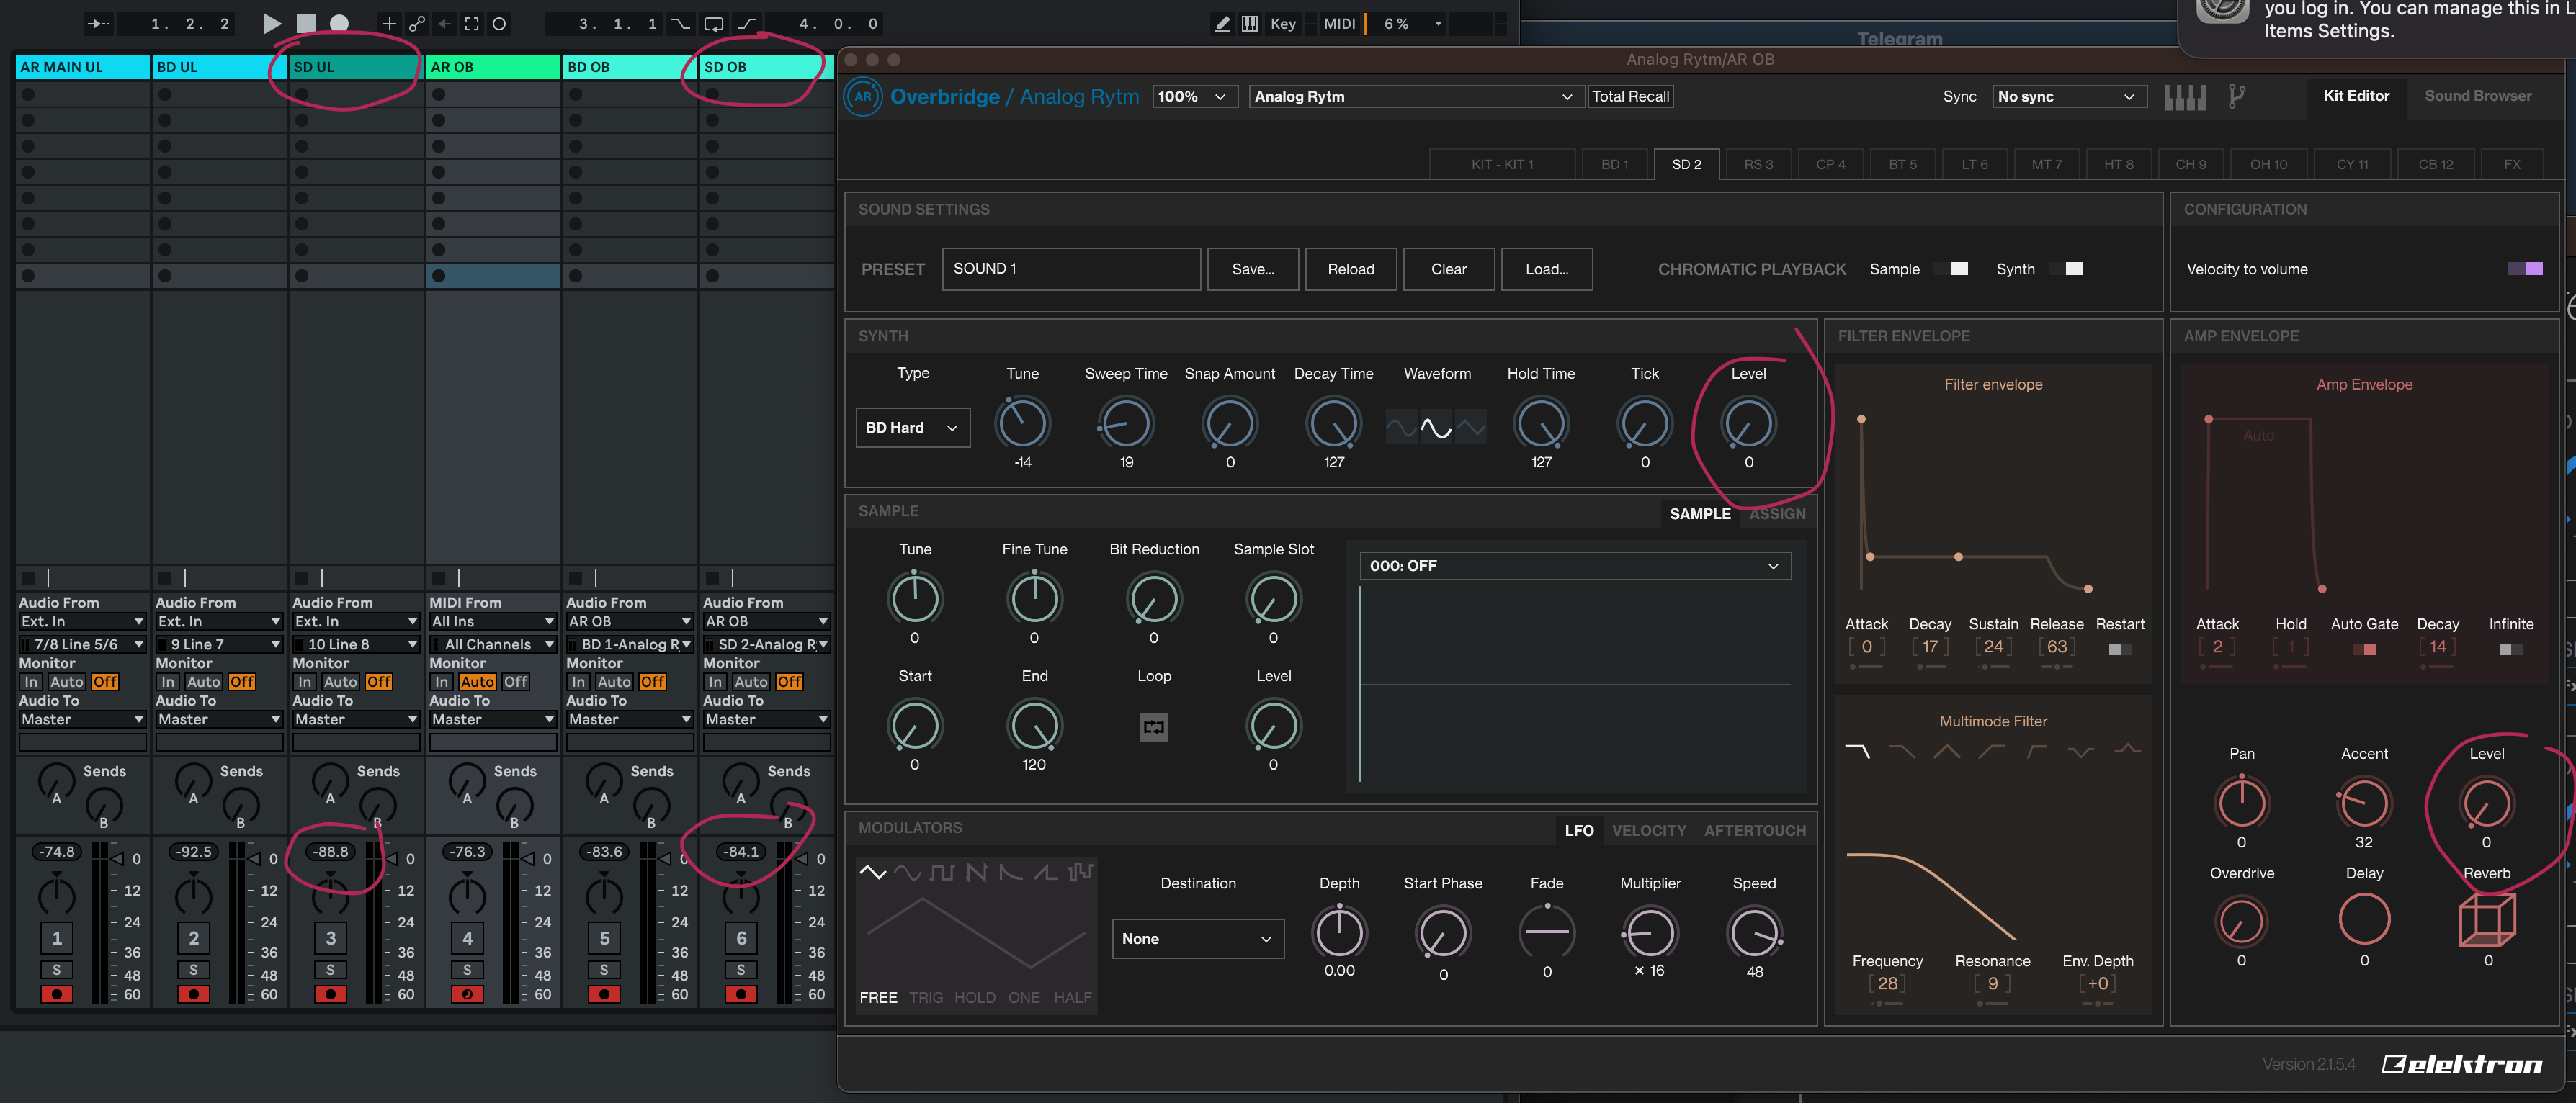Select the BD 1 track tab
This screenshot has width=2576, height=1103.
click(x=1614, y=164)
